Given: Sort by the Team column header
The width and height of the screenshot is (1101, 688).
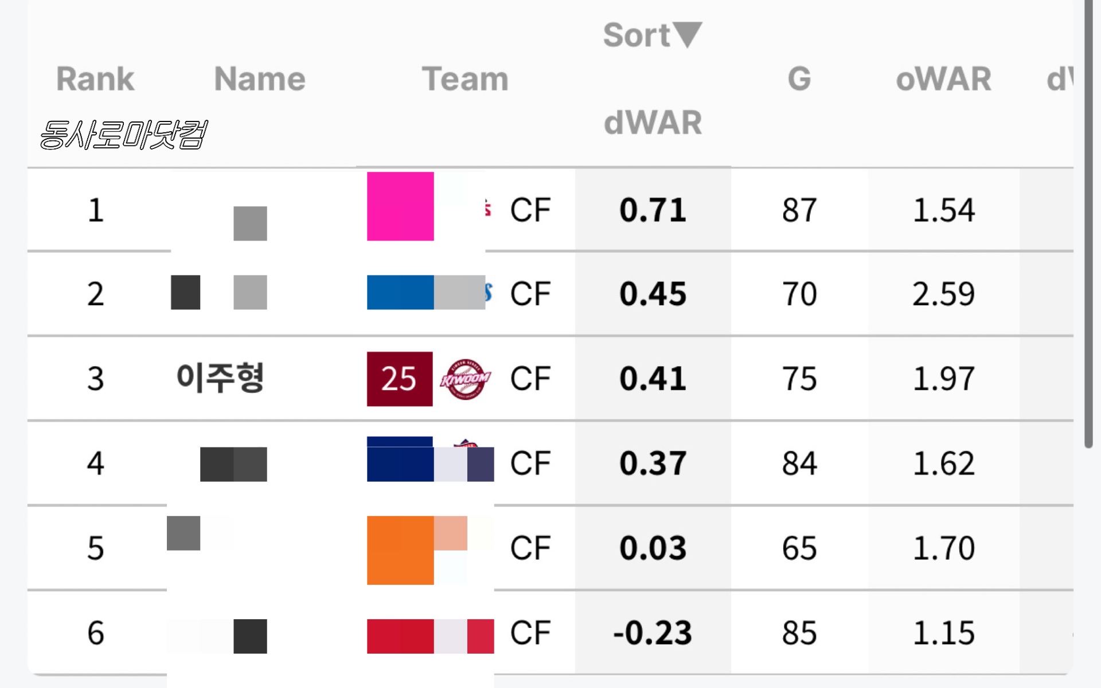Looking at the screenshot, I should point(465,78).
